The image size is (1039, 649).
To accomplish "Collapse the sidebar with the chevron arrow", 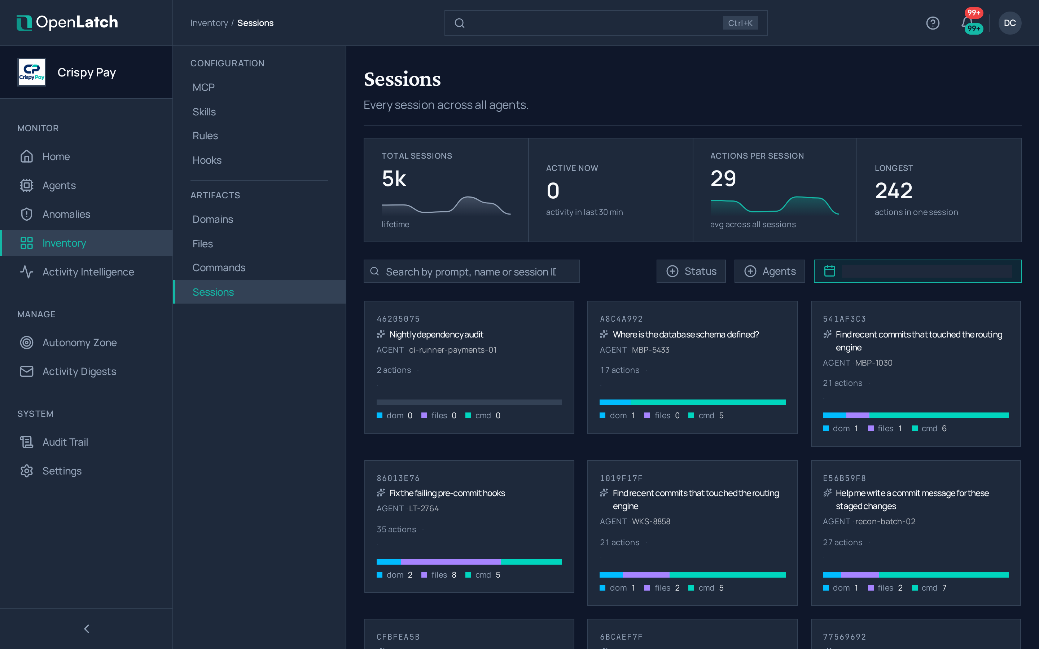I will pyautogui.click(x=86, y=628).
